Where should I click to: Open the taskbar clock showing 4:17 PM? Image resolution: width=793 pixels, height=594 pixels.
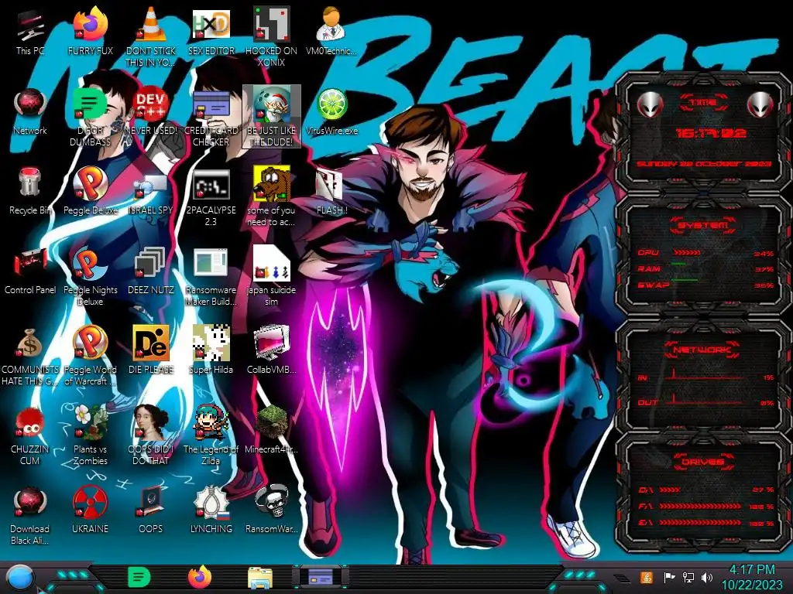coord(751,577)
